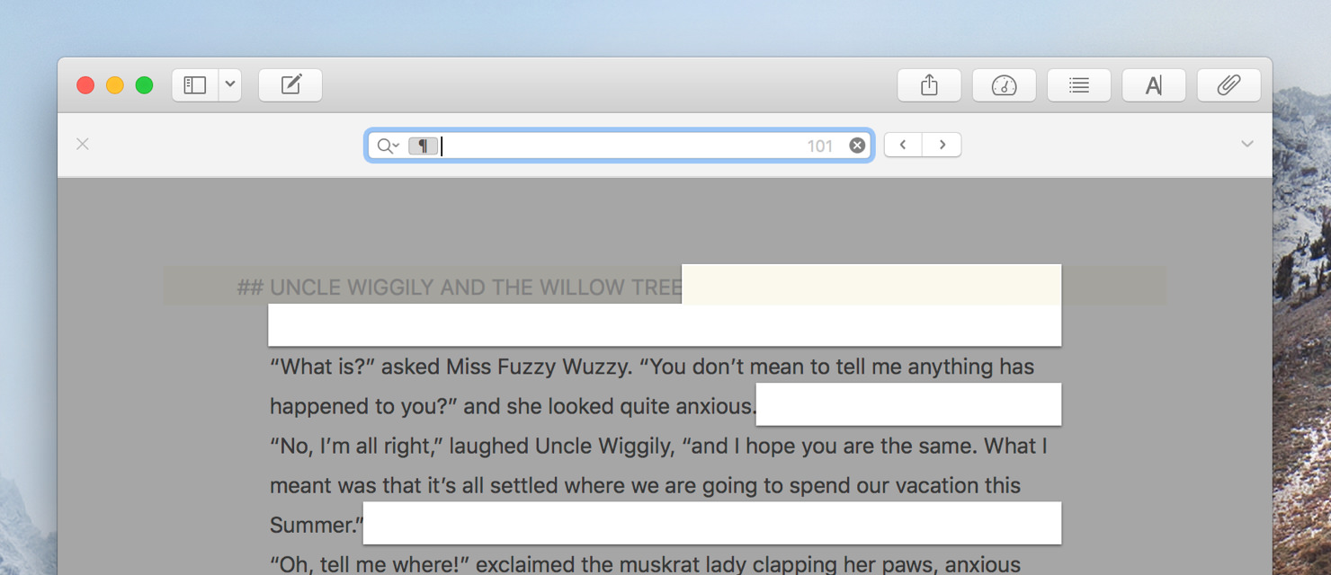1331x575 pixels.
Task: Open the share/export icon
Action: coord(929,85)
